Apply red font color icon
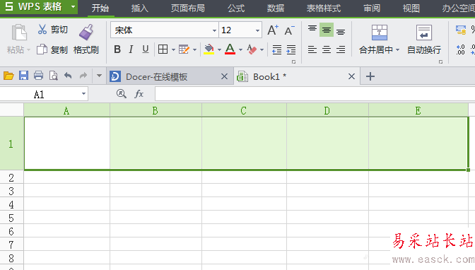Viewport: 475px width, 270px height. (x=230, y=49)
